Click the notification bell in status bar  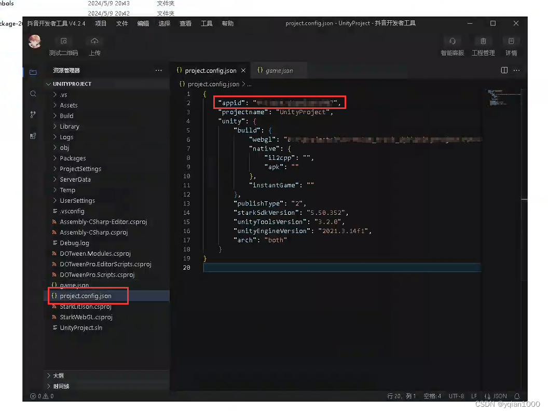pyautogui.click(x=517, y=396)
